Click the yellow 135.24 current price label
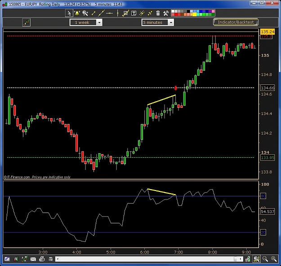 point(268,32)
